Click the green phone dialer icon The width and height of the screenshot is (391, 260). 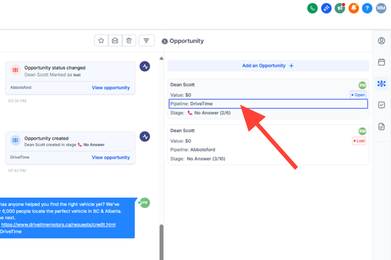(x=312, y=8)
